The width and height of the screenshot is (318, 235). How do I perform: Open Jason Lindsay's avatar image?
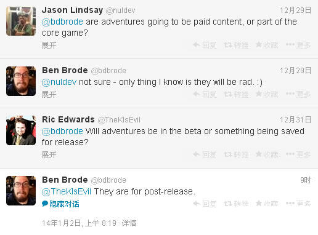click(21, 21)
